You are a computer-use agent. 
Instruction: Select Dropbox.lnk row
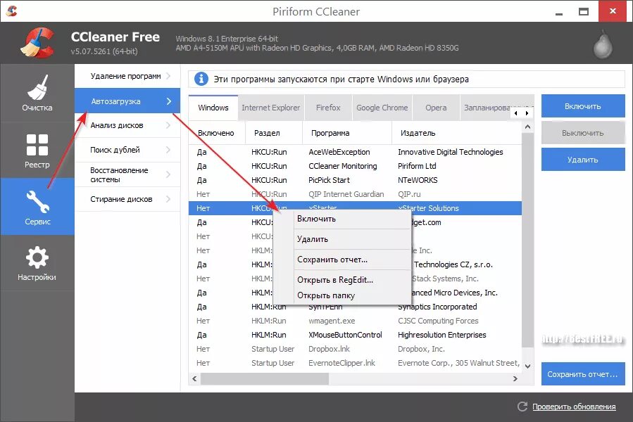356,349
